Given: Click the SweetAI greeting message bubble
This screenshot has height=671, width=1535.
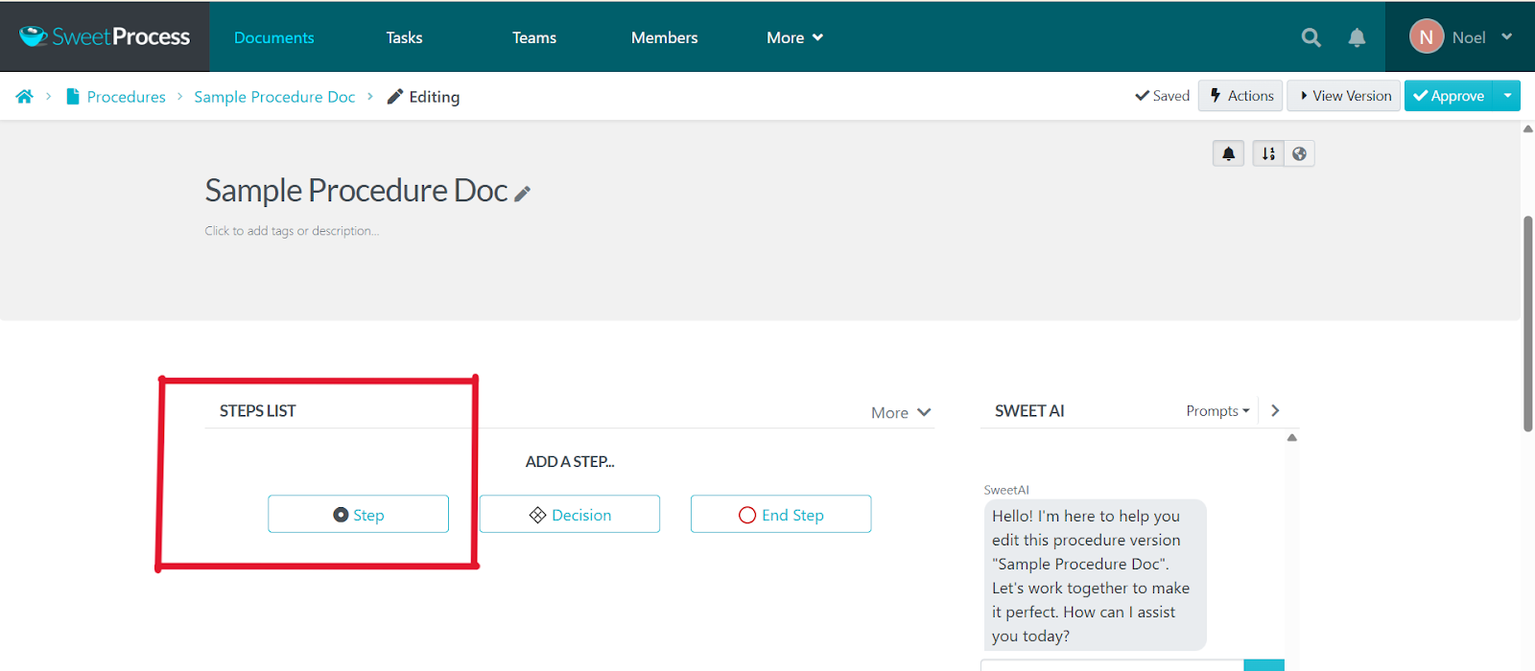Looking at the screenshot, I should click(1094, 575).
